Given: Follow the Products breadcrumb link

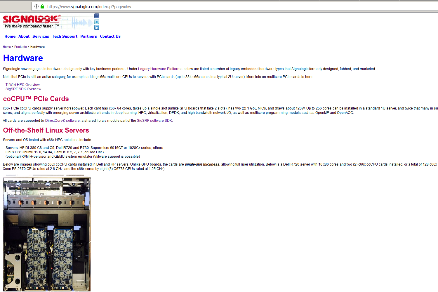Looking at the screenshot, I should click(20, 47).
